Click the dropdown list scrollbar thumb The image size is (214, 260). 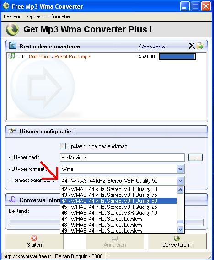pos(180,222)
